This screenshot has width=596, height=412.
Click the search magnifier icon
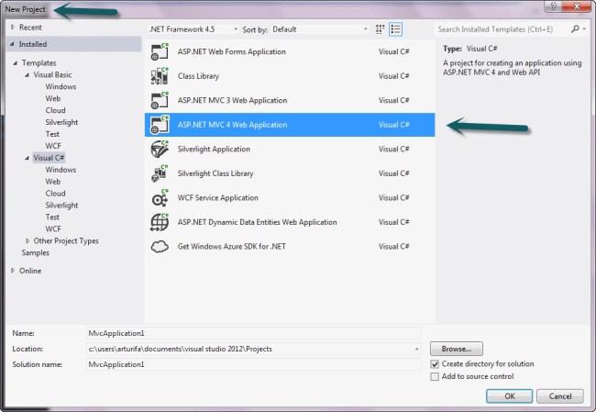click(x=575, y=29)
